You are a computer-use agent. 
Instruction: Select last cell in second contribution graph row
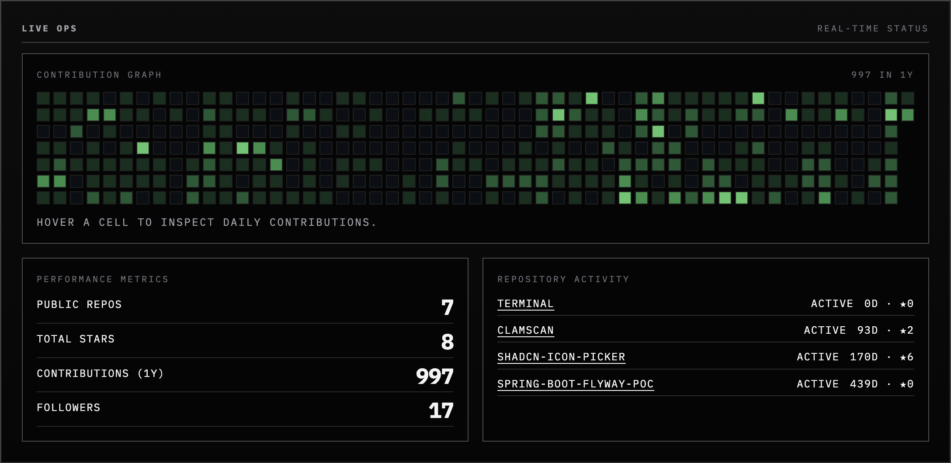[x=908, y=115]
